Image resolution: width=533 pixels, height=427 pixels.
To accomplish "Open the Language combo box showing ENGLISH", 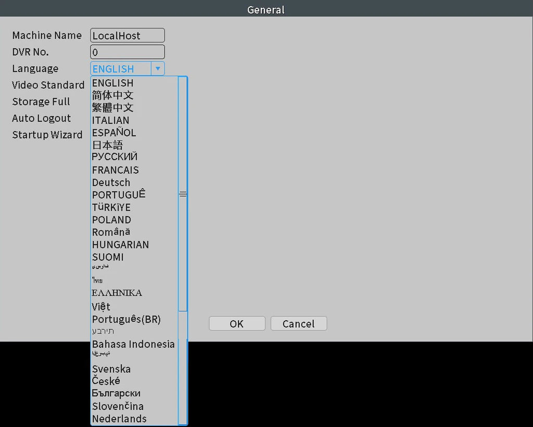I will [x=128, y=69].
